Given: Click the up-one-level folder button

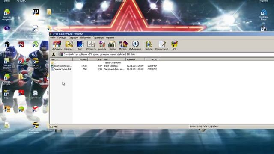Looking at the screenshot, I should point(54,54).
